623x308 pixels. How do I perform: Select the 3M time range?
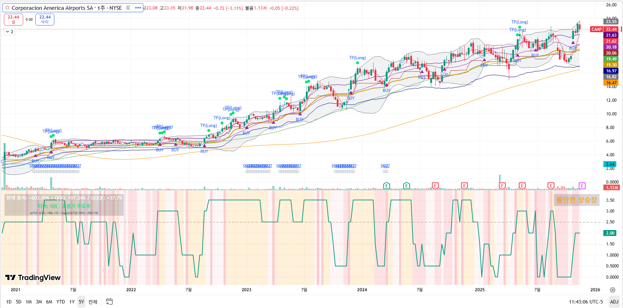39,302
